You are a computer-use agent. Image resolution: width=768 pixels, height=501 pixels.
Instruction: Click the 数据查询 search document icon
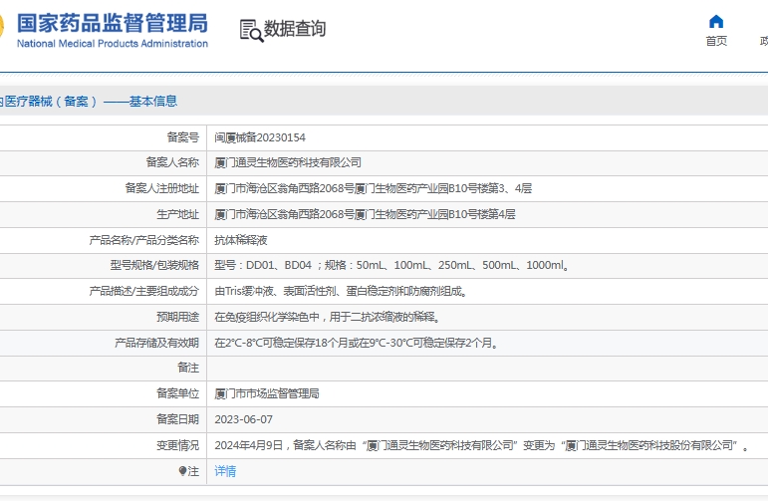(251, 30)
